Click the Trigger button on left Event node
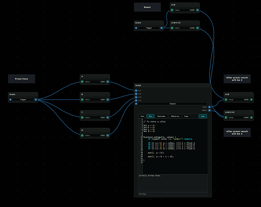 click(x=23, y=100)
